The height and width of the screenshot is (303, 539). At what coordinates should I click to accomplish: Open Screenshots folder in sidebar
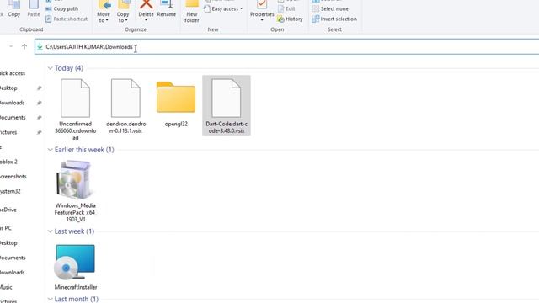click(x=13, y=176)
